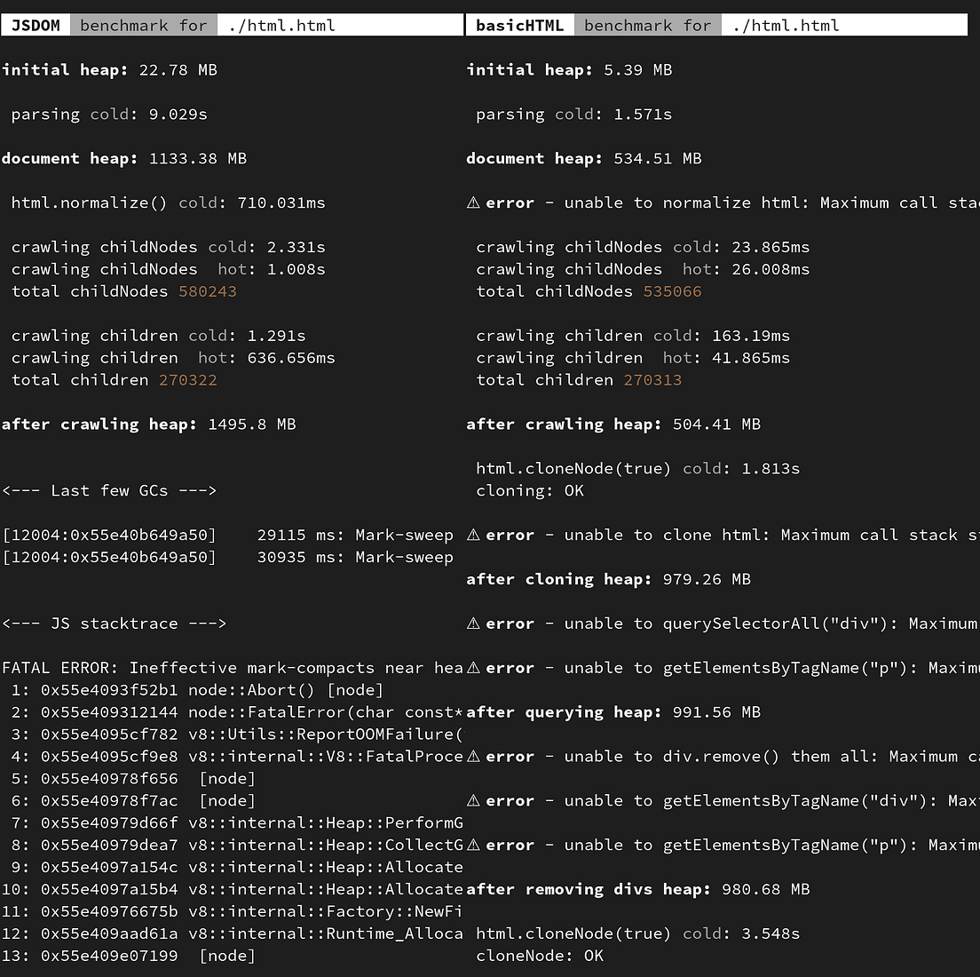The width and height of the screenshot is (980, 977).
Task: Click the warning icon on the normalize html error
Action: (474, 203)
